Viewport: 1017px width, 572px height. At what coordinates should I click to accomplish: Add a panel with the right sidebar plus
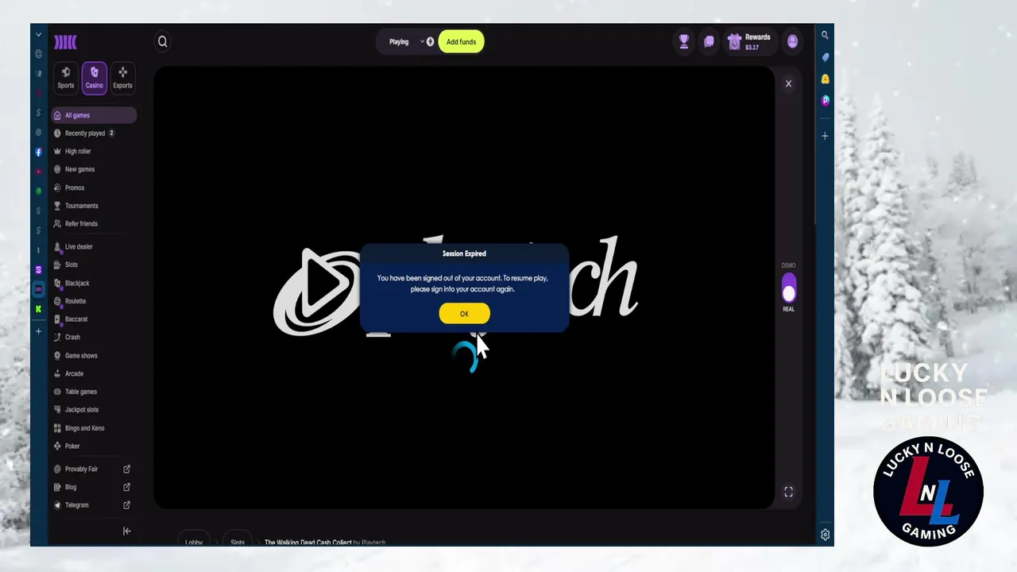(825, 136)
